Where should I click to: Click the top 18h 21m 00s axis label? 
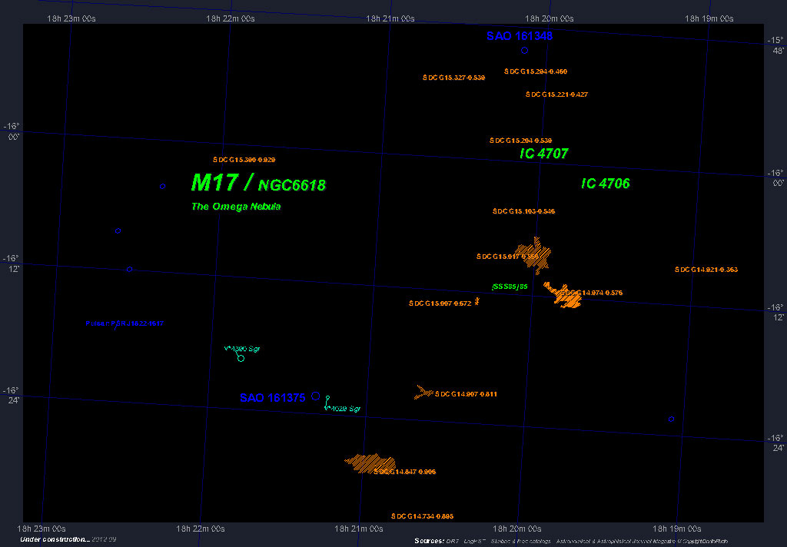[391, 18]
